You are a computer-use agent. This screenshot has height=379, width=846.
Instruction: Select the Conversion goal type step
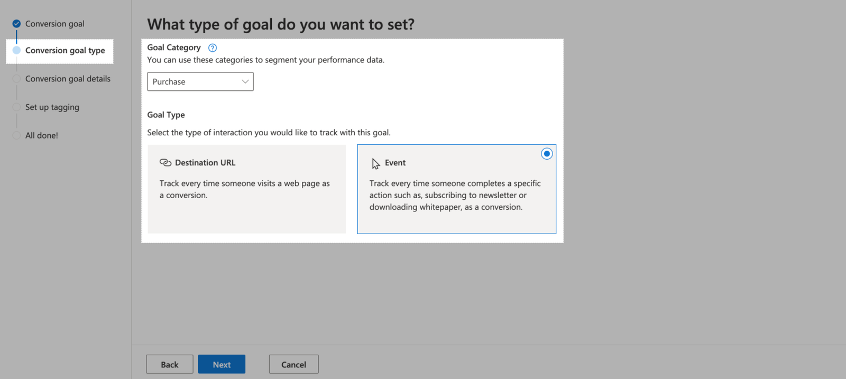(65, 50)
